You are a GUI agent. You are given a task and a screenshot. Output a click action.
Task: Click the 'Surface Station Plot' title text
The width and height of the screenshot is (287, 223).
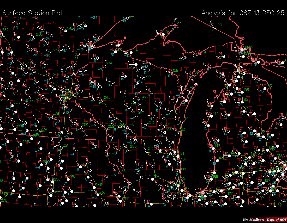click(x=33, y=13)
